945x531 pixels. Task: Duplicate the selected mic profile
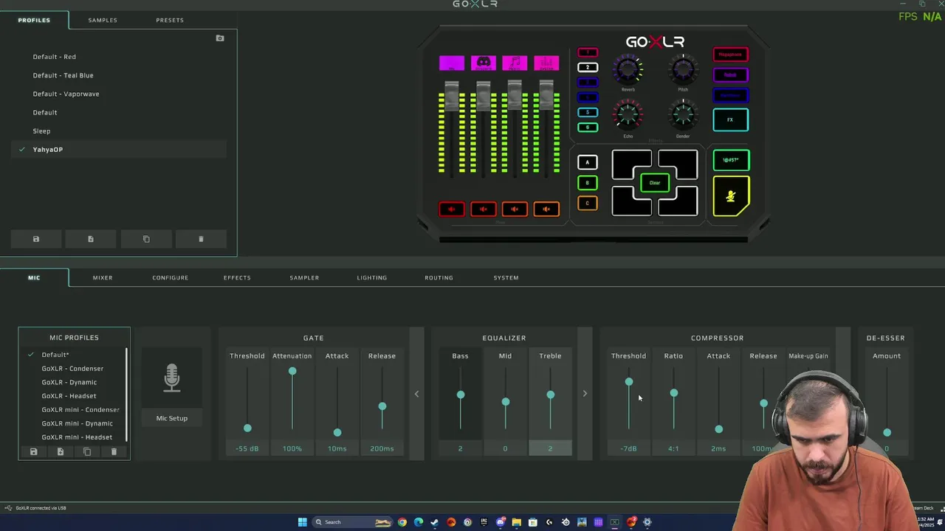(x=87, y=451)
